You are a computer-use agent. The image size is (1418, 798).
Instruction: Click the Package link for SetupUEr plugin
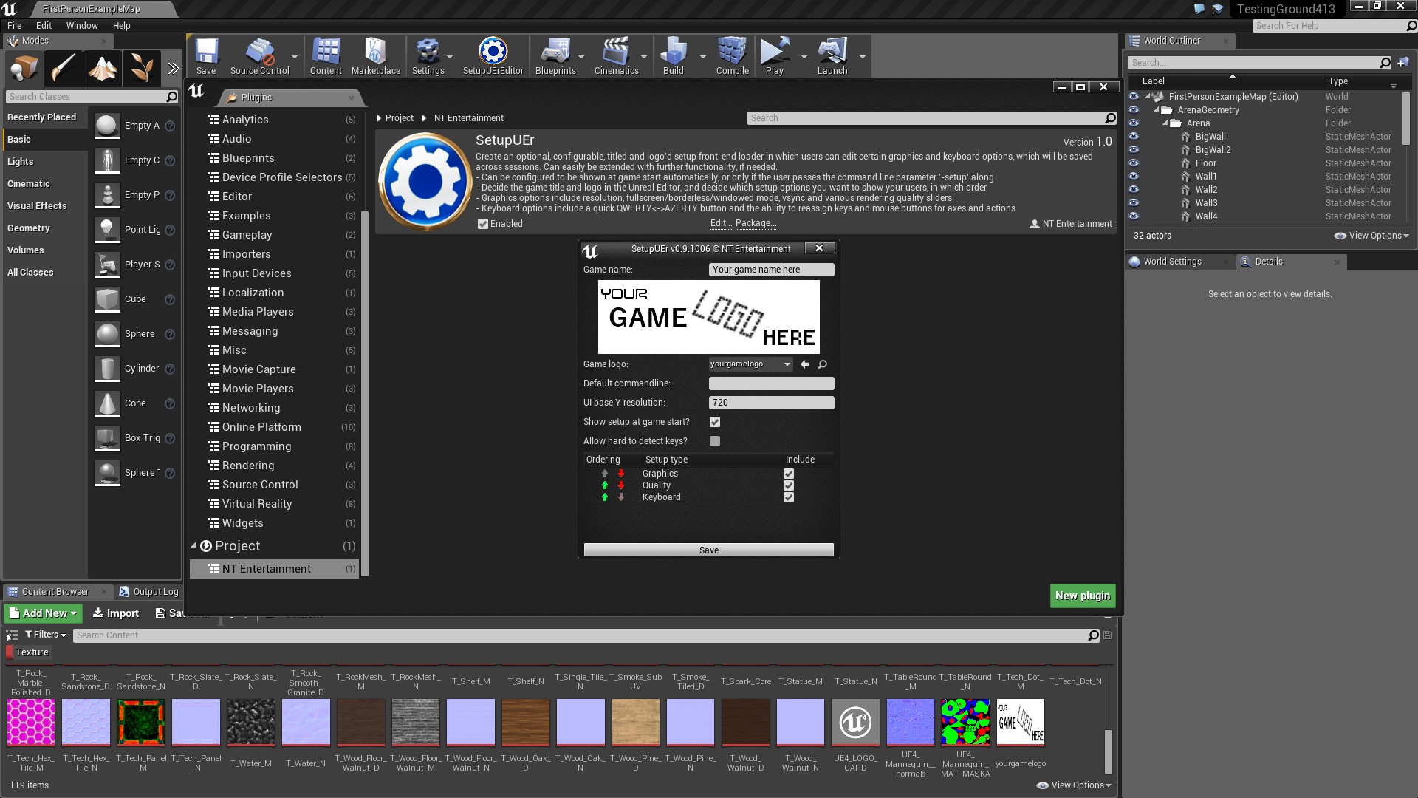click(756, 223)
